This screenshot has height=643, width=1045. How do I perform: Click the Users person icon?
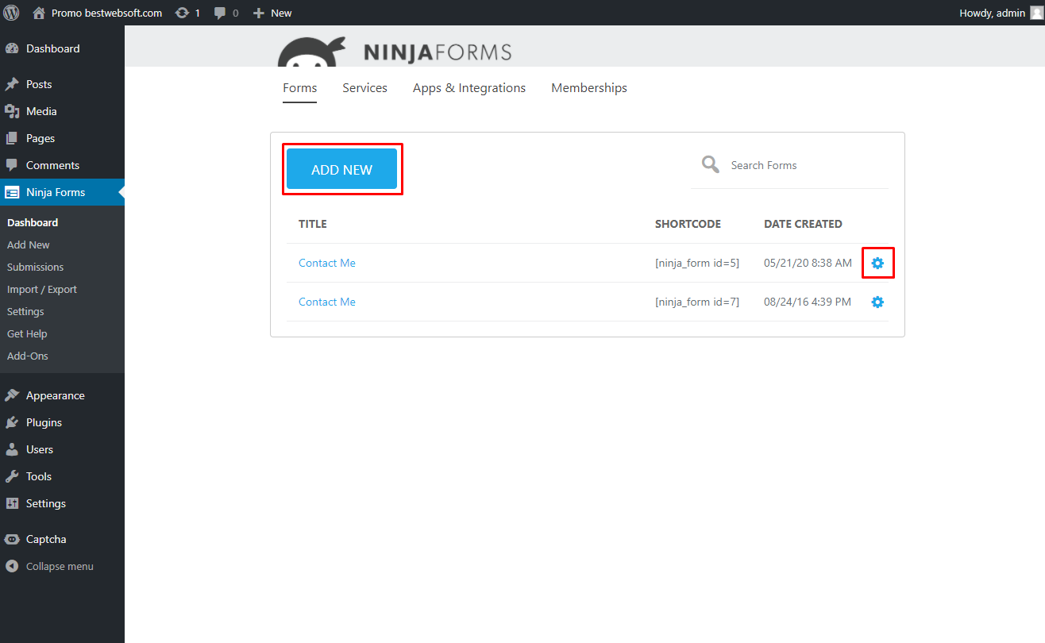click(12, 449)
